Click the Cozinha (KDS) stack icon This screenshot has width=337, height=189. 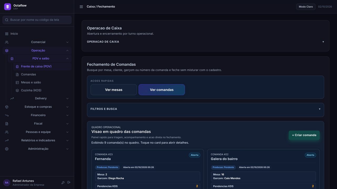pyautogui.click(x=17, y=90)
